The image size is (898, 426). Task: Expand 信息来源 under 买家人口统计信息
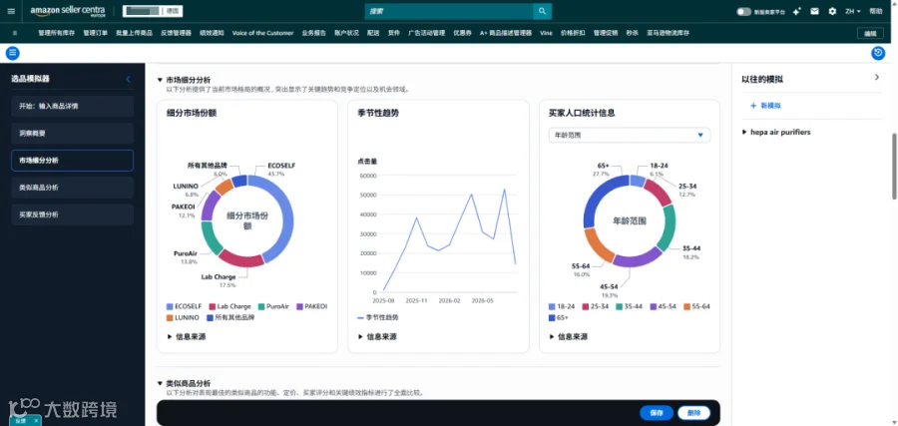568,336
